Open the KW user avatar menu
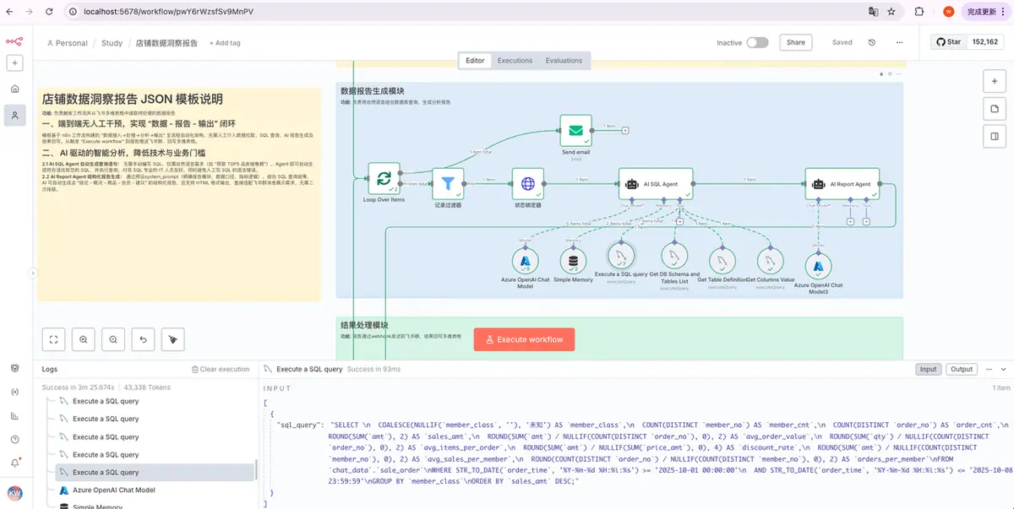The height and width of the screenshot is (509, 1014). click(x=14, y=492)
